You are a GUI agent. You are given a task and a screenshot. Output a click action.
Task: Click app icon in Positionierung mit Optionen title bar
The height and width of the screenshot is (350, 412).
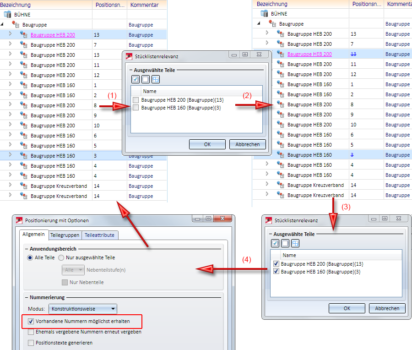[19, 220]
